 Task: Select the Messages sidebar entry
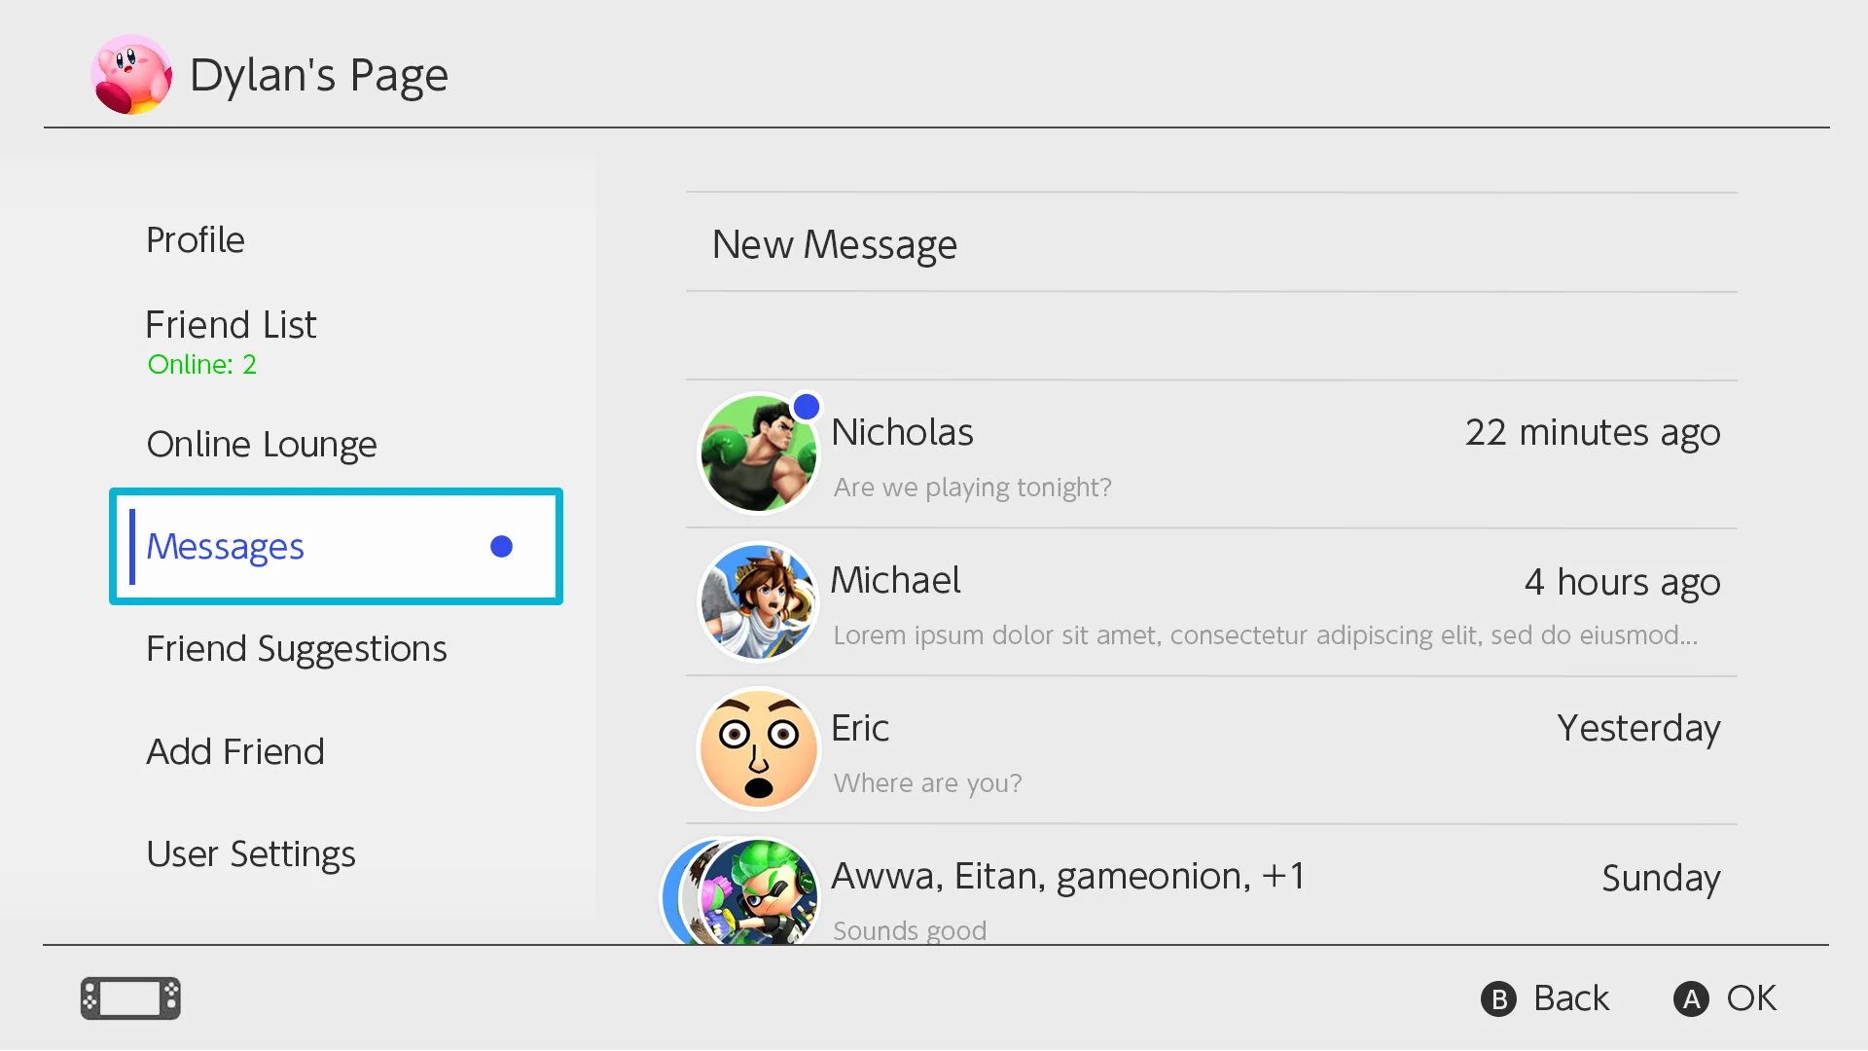(x=336, y=547)
